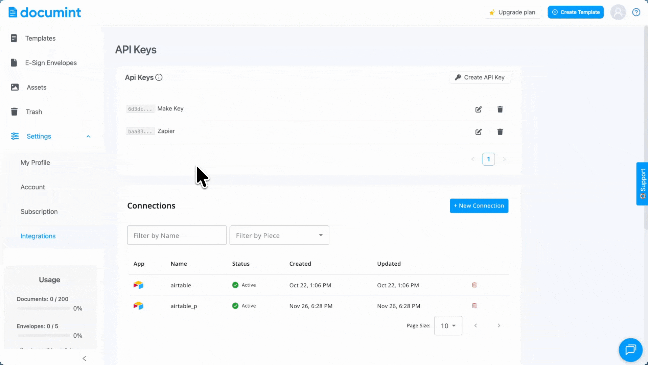The image size is (648, 365).
Task: Open the help question mark icon
Action: click(x=636, y=13)
